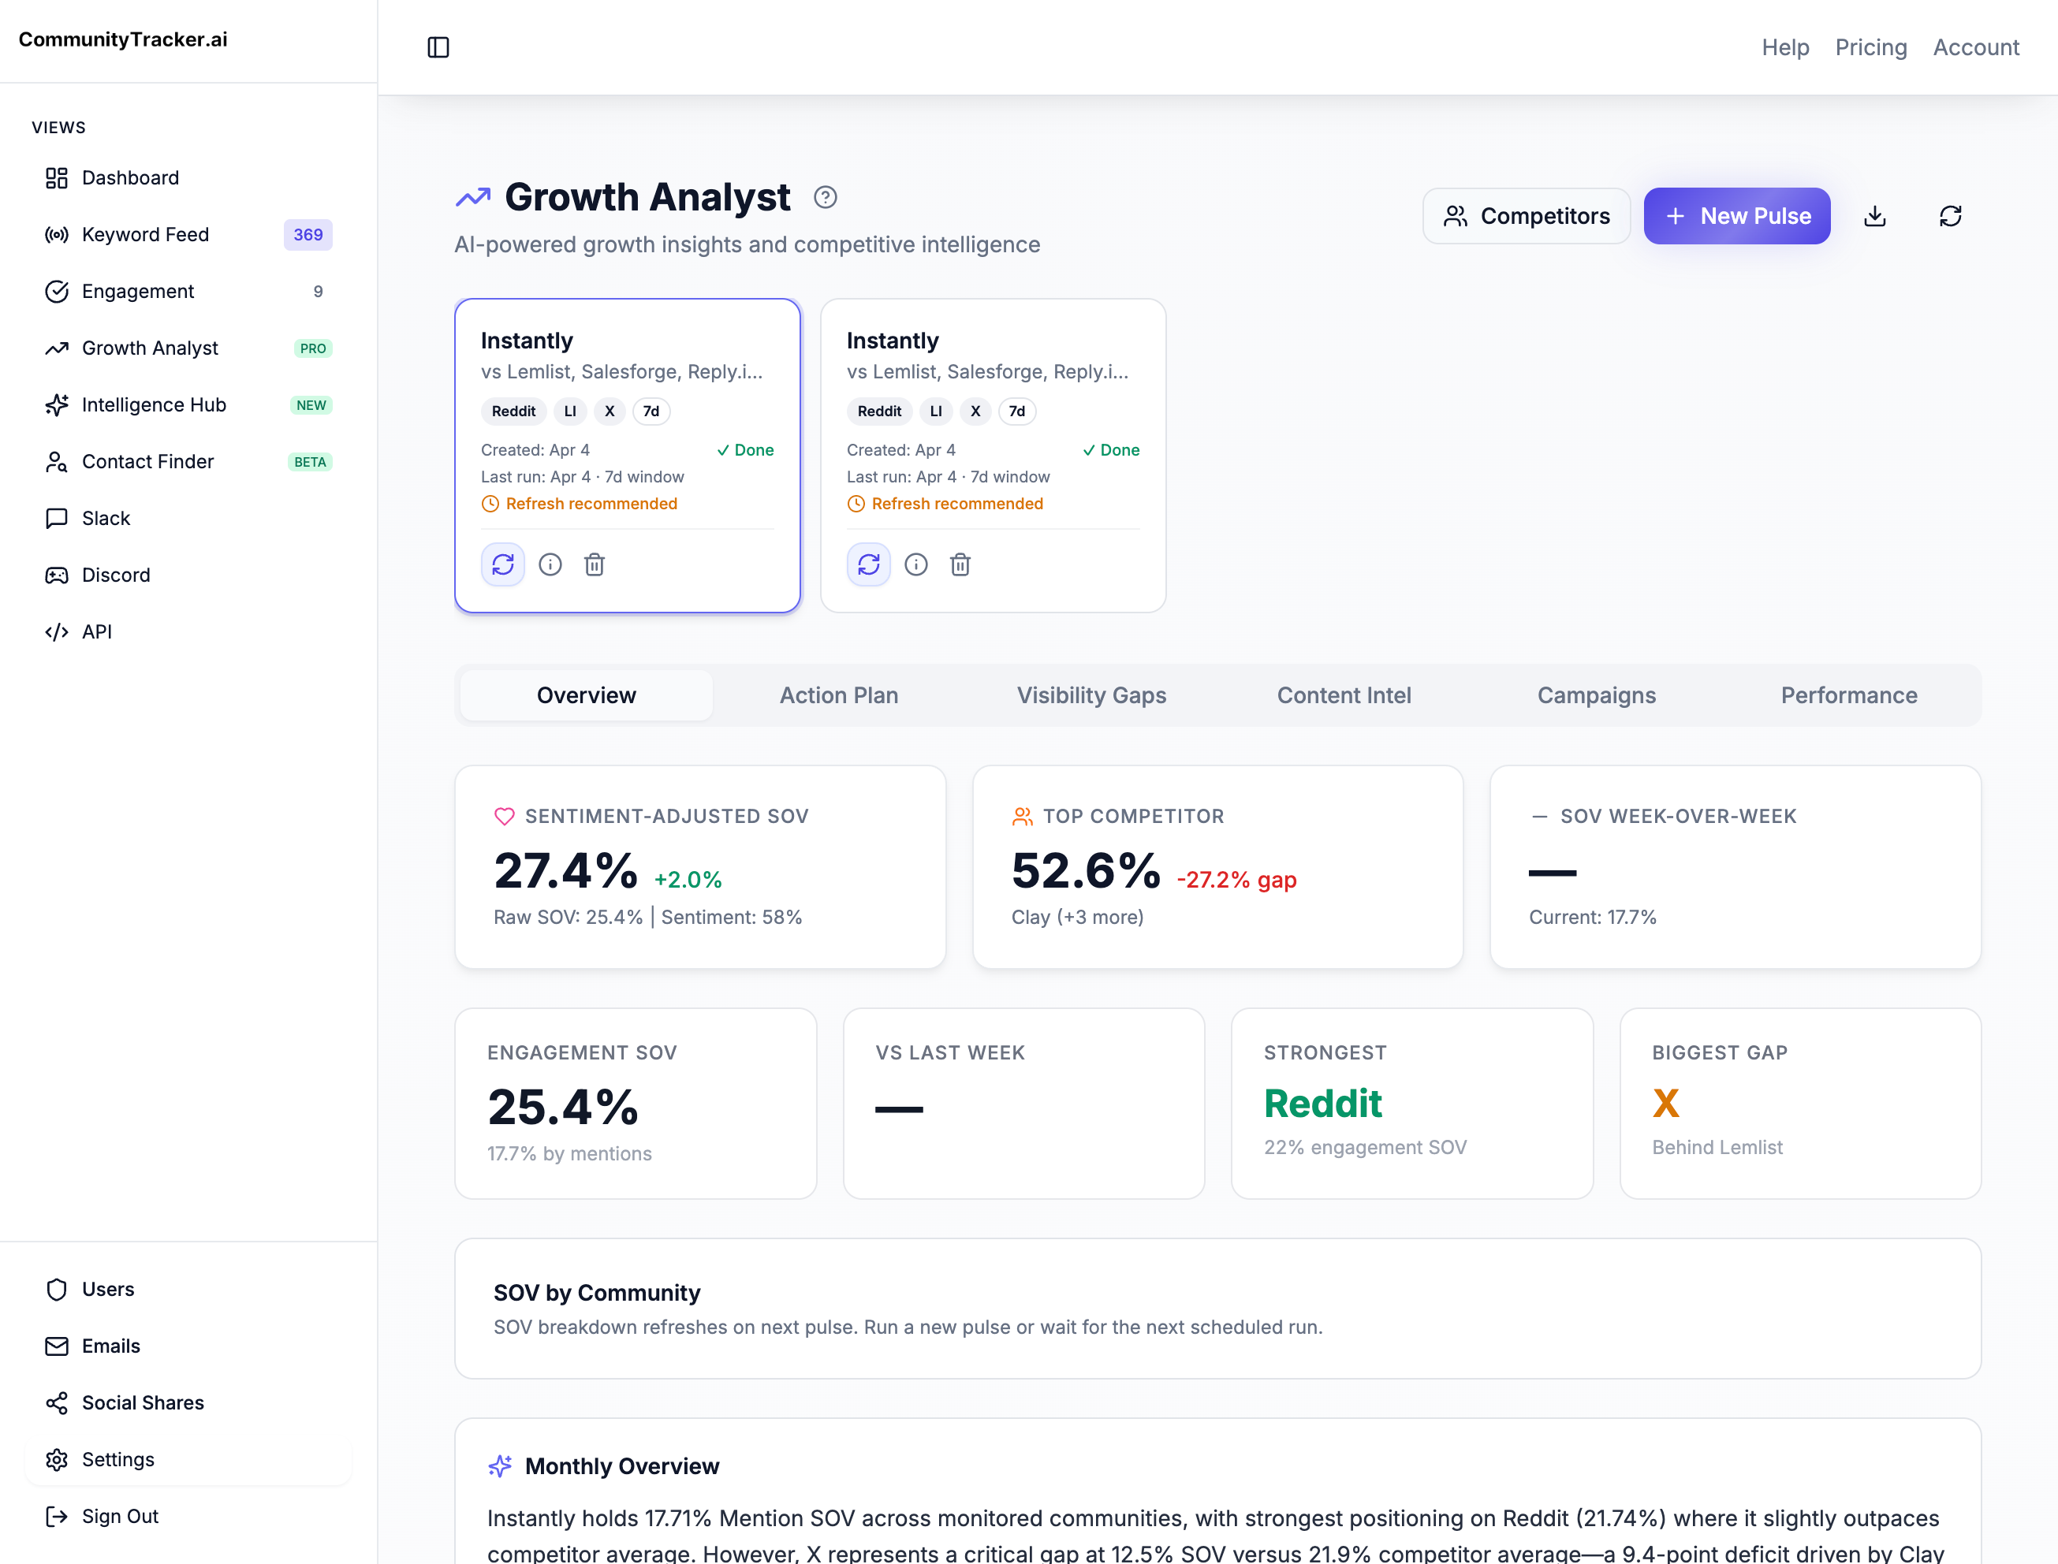Screen dimensions: 2058x1564
Task: View the Performance tab
Action: pyautogui.click(x=1848, y=695)
